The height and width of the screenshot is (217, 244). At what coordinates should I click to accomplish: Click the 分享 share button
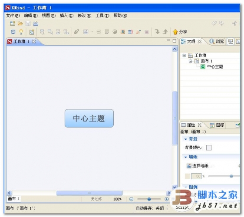coord(180,32)
